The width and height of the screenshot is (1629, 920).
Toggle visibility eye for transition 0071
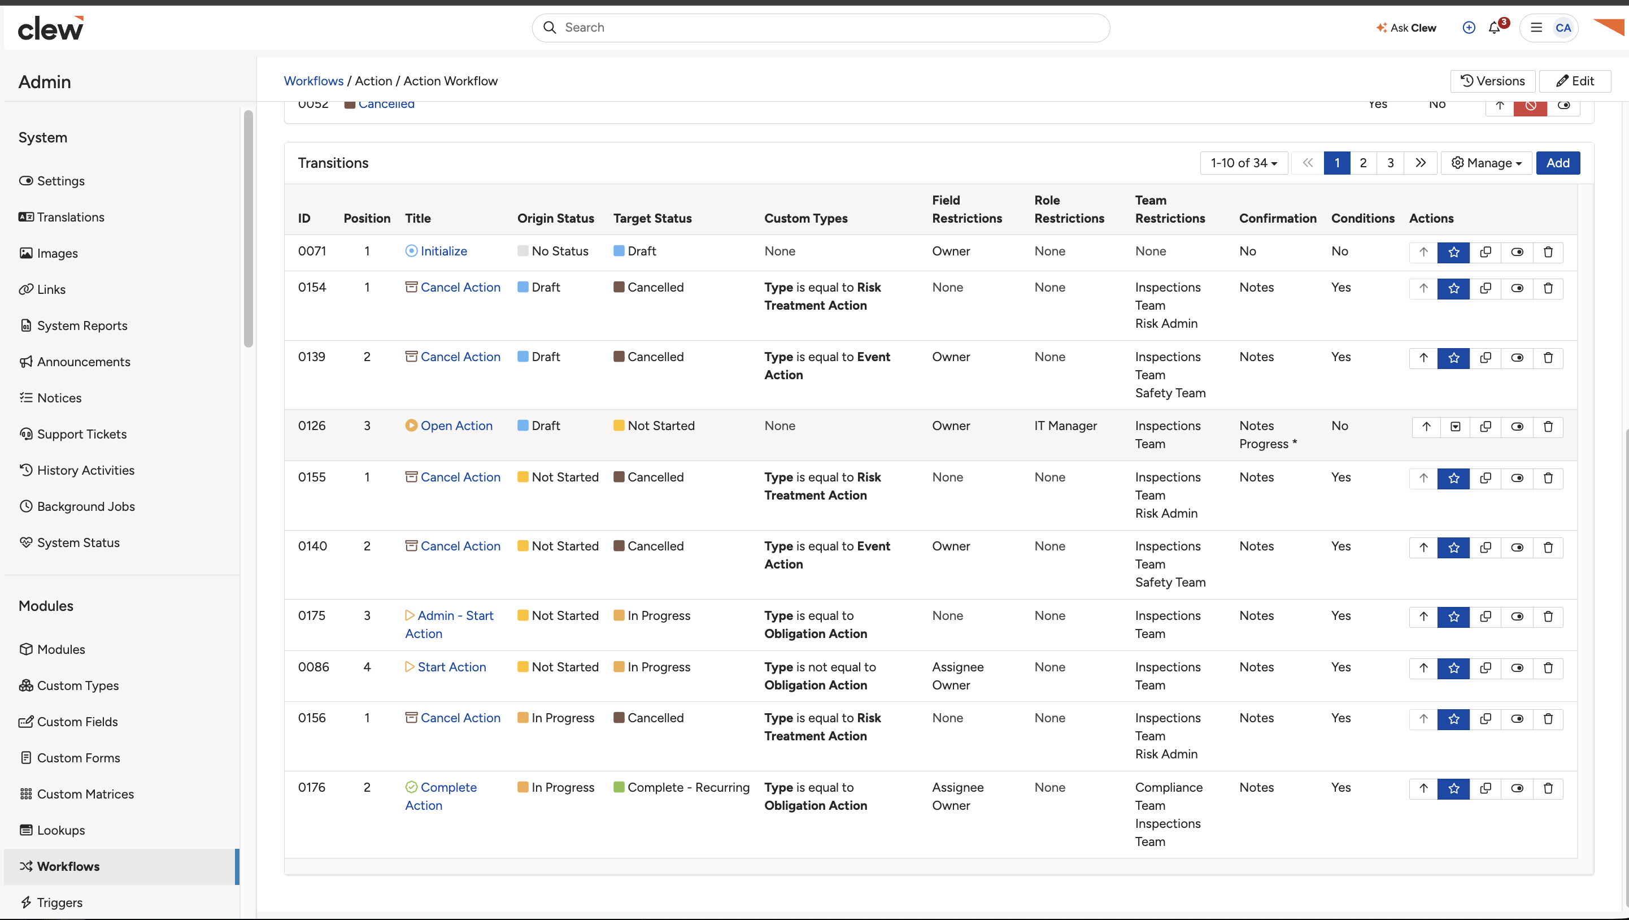coord(1517,252)
